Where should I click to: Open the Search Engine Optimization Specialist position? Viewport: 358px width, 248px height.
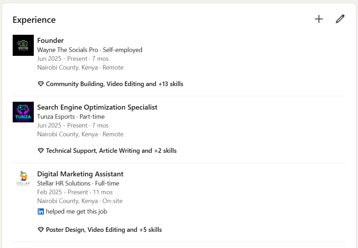[97, 107]
